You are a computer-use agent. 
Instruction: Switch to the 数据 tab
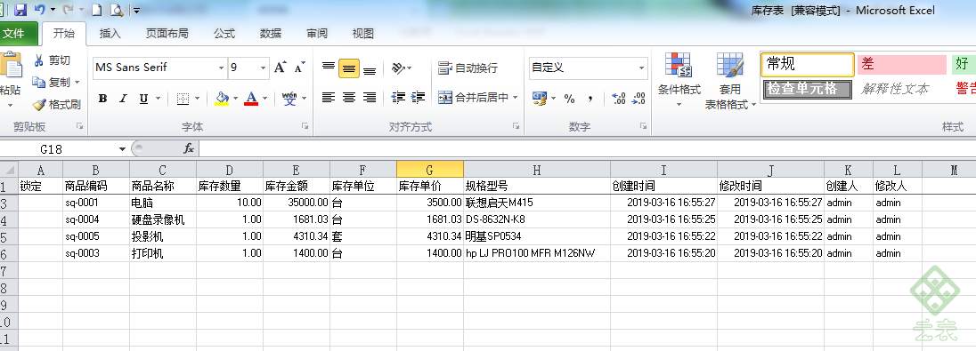271,34
